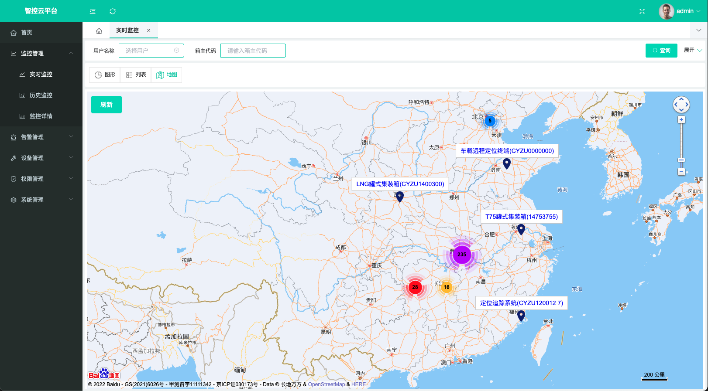Click the map zoom out minus button
708x391 pixels.
(x=681, y=172)
